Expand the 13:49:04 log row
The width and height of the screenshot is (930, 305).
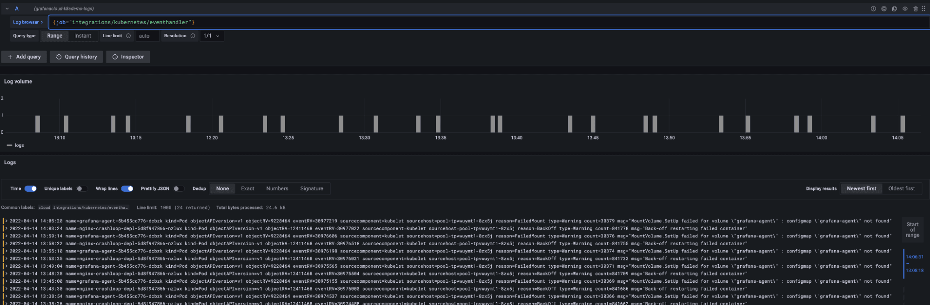[7, 266]
